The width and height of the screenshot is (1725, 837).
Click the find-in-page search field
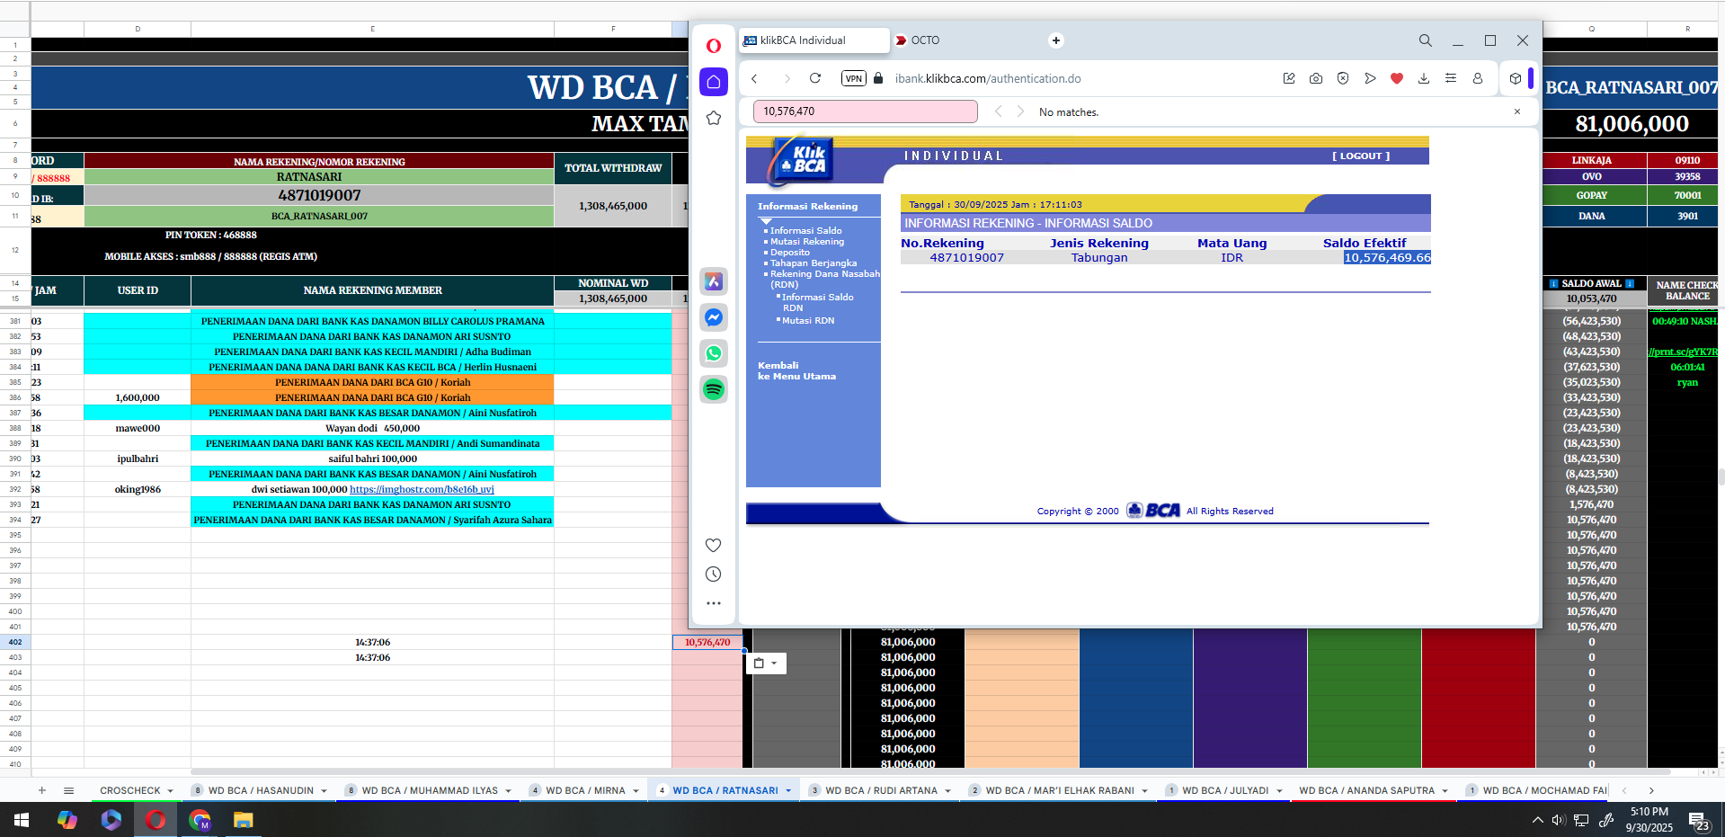click(x=865, y=111)
